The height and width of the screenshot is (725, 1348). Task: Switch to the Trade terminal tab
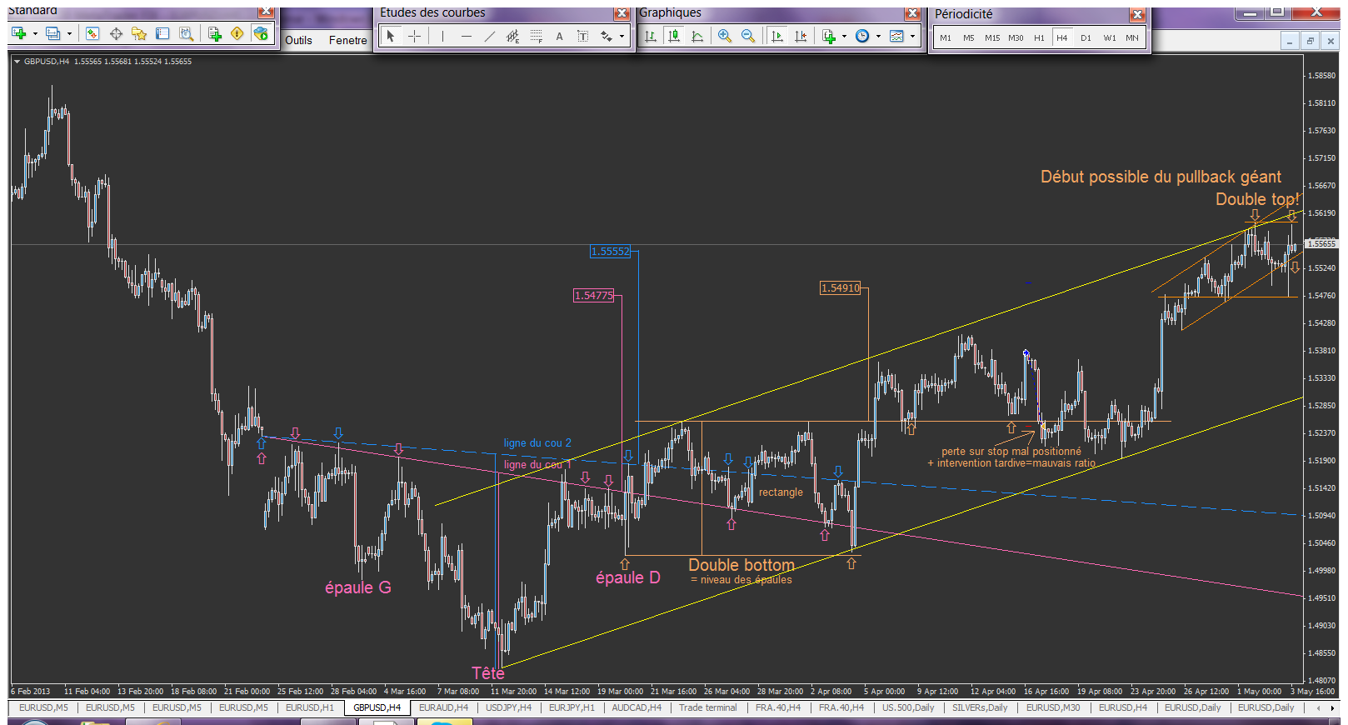(x=707, y=707)
